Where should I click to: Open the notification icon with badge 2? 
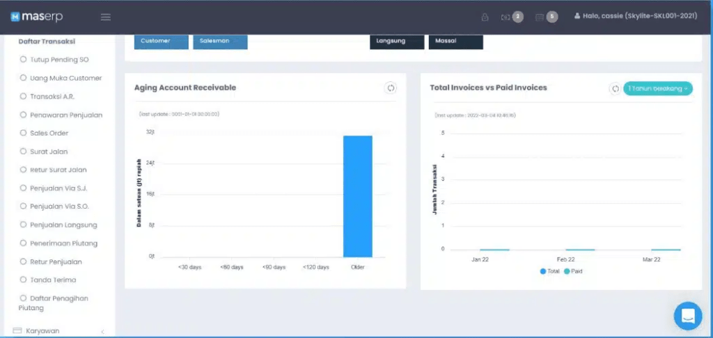[x=512, y=17]
